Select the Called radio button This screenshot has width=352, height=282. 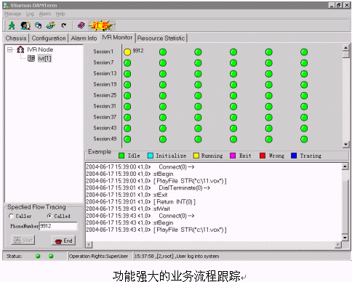[49, 216]
